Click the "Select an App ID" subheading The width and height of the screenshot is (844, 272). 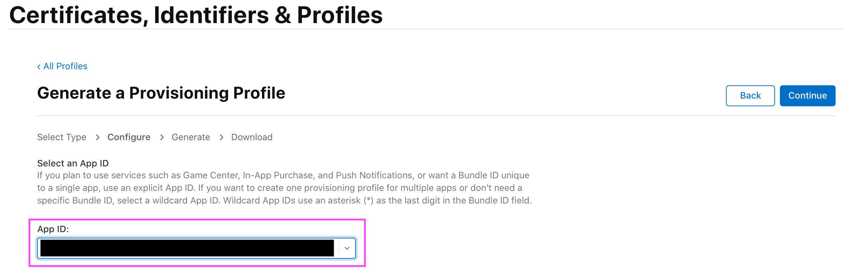(73, 163)
